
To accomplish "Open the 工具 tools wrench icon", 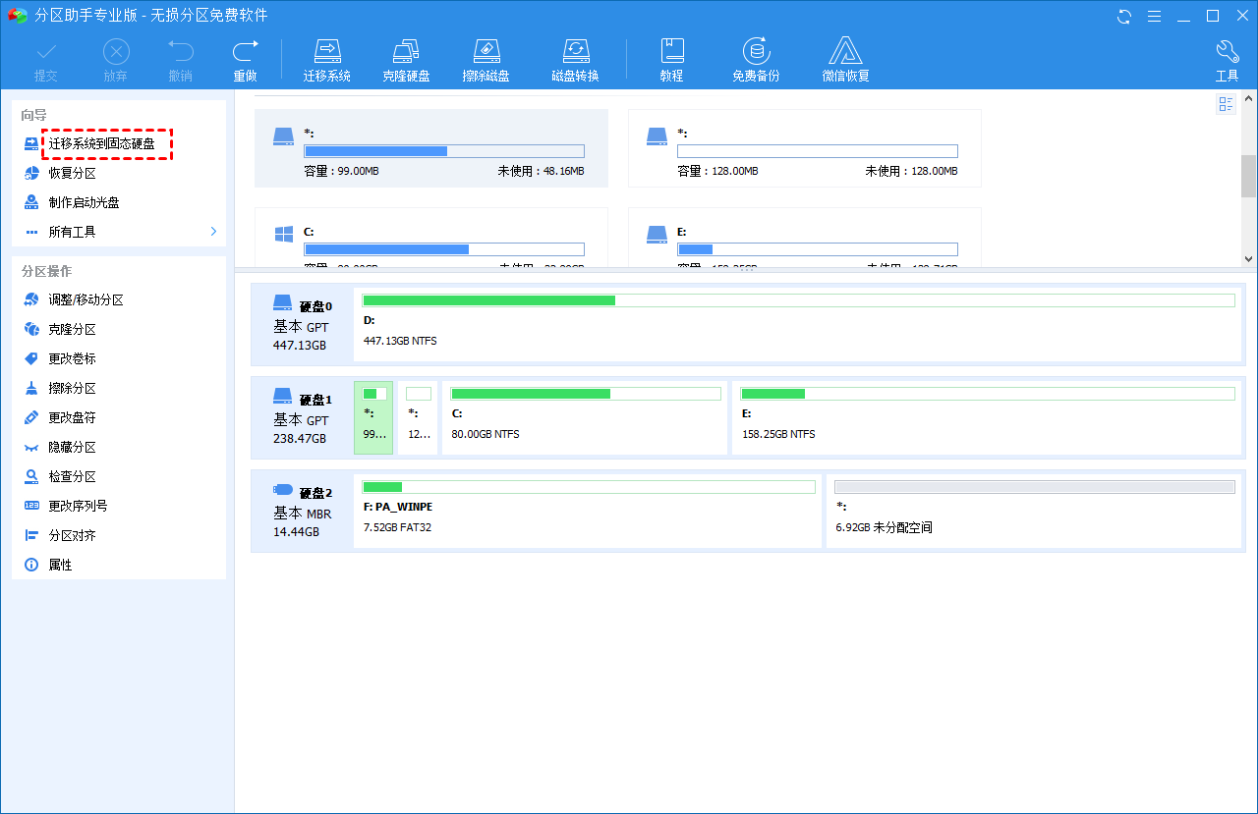I will 1228,61.
